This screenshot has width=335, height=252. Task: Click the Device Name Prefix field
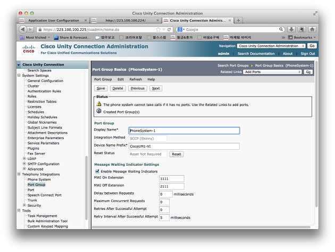[184, 146]
